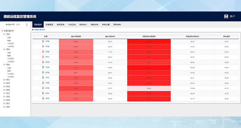Click red bulb icon in 1号楼 table row
This screenshot has height=128, width=241.
click(x=43, y=41)
